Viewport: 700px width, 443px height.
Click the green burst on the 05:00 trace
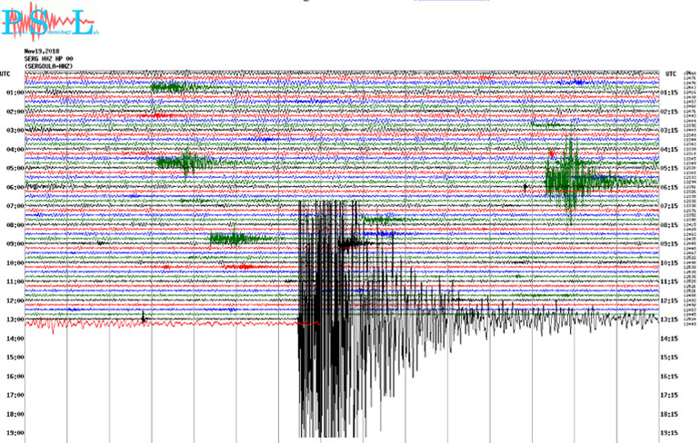click(x=185, y=162)
